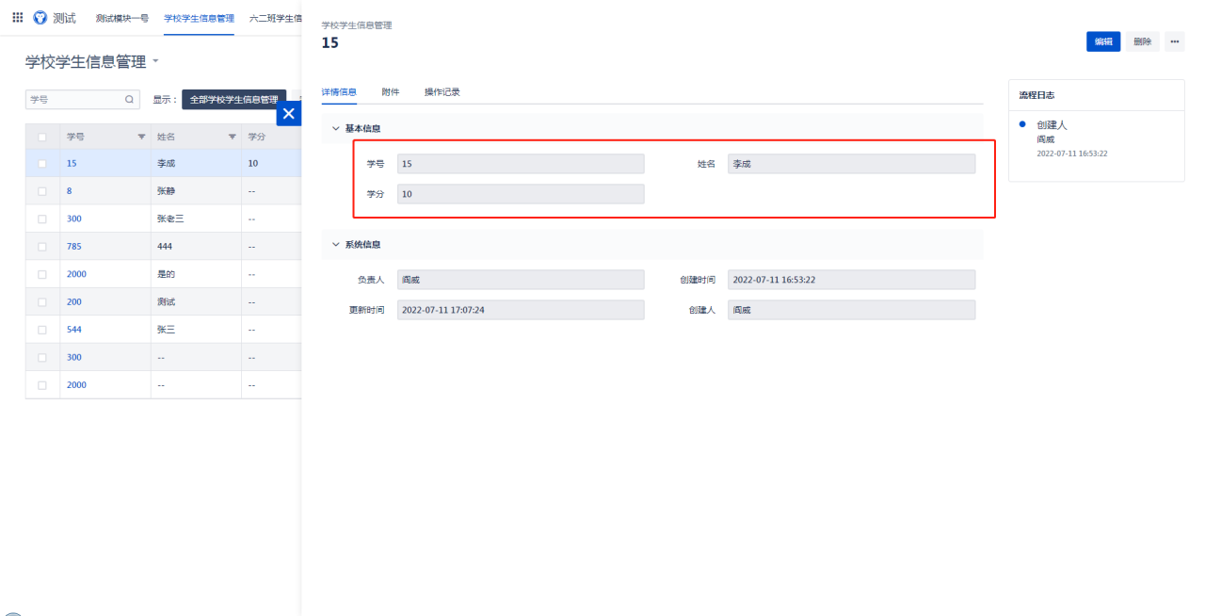
Task: Open the 六二班学生 tab
Action: point(276,18)
